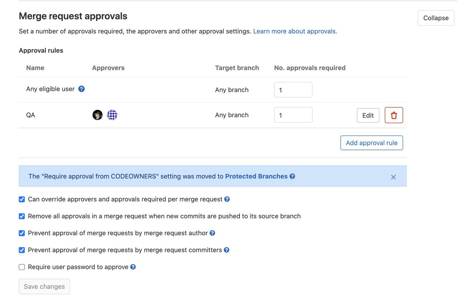The width and height of the screenshot is (459, 298).
Task: Open help for override approvers setting
Action: 227,199
